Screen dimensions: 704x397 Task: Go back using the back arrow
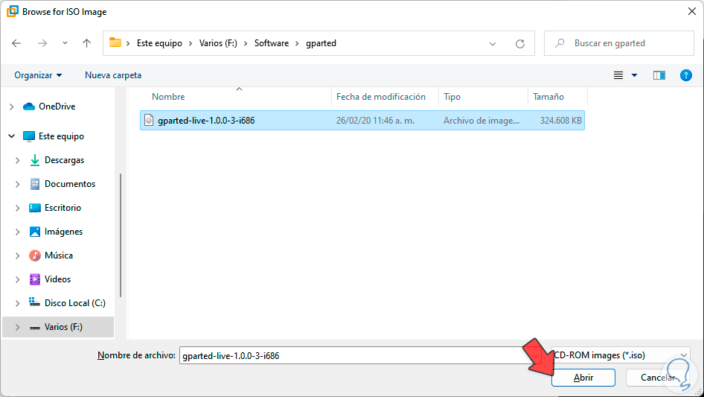[16, 43]
